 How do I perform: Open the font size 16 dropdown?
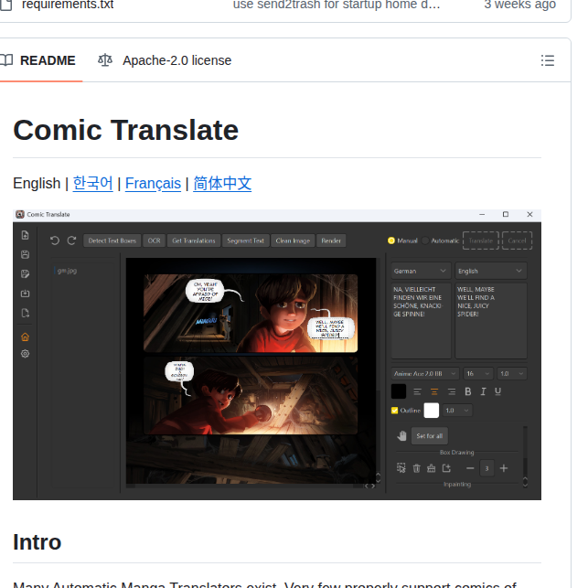(x=478, y=373)
